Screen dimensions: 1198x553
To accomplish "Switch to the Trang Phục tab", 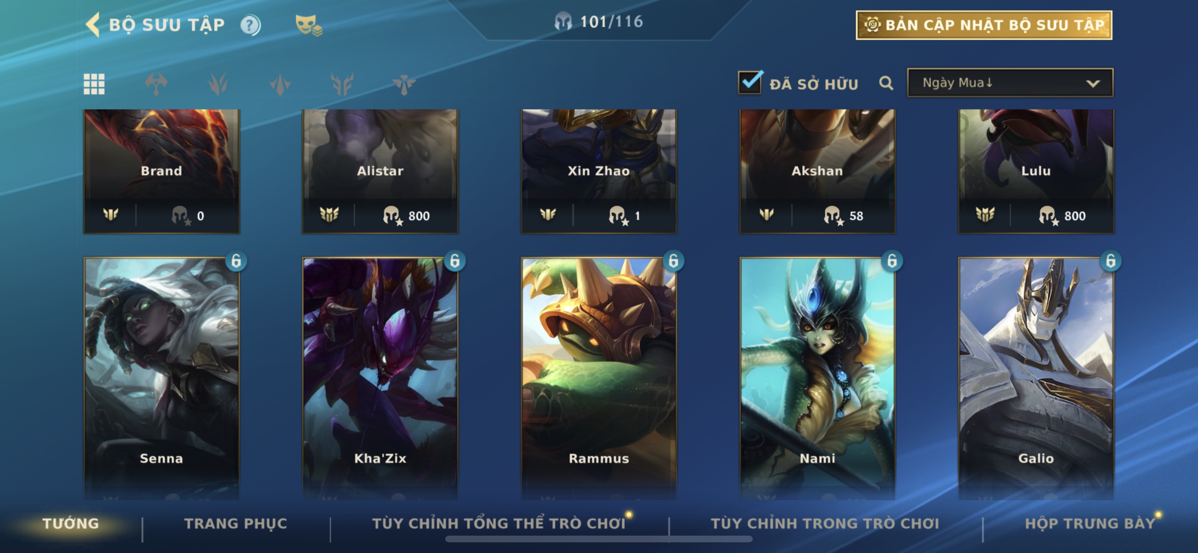I will tap(236, 523).
